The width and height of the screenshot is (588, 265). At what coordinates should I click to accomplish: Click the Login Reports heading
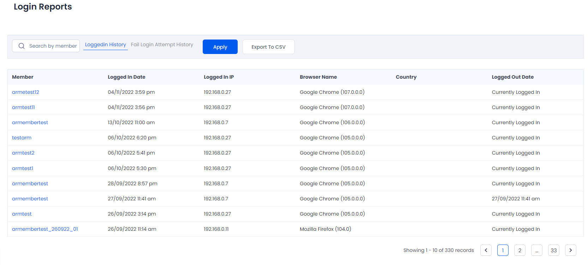click(x=43, y=7)
